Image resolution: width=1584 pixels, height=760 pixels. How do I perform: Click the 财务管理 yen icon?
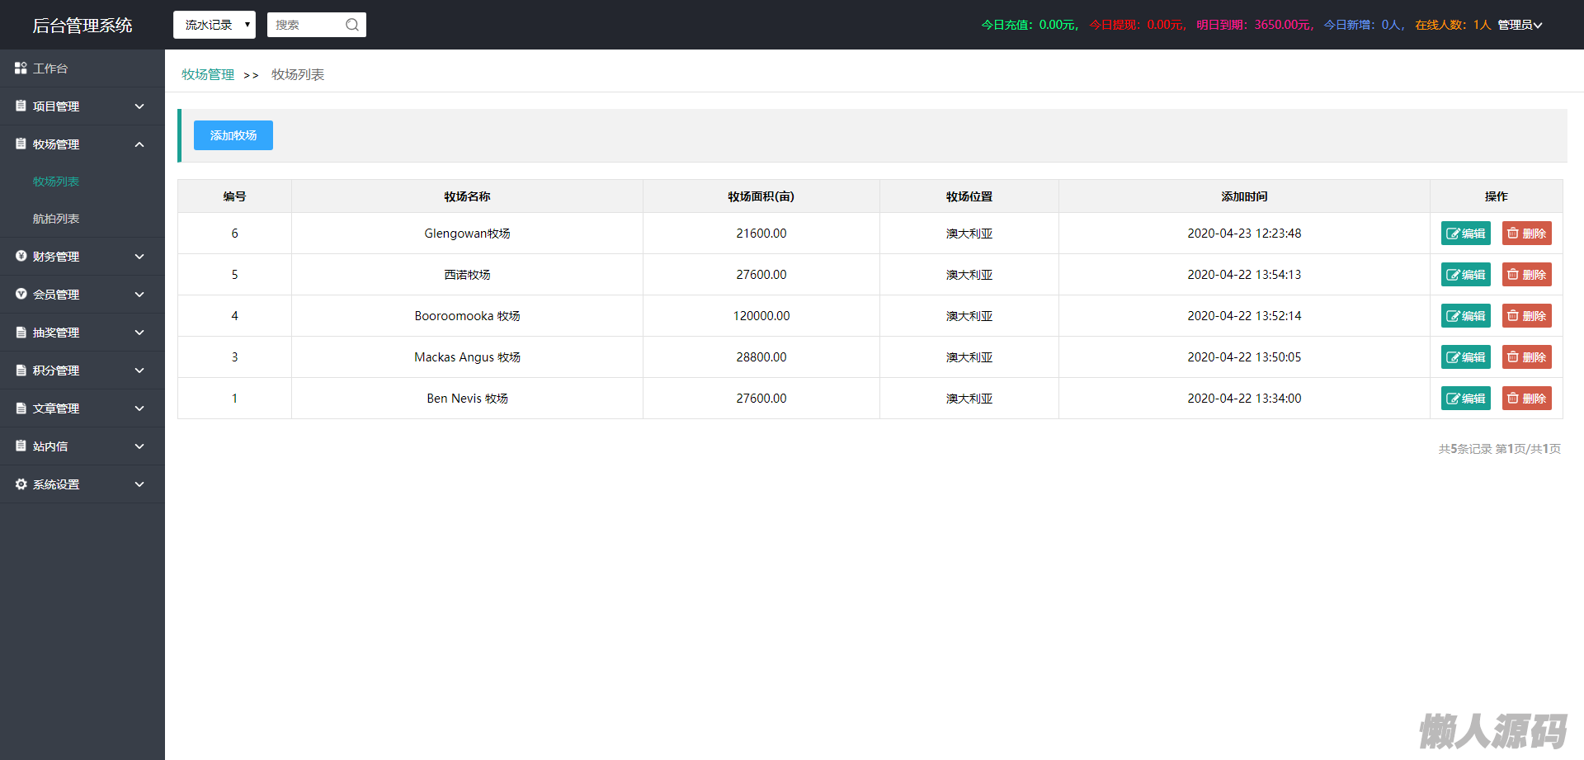tap(21, 257)
